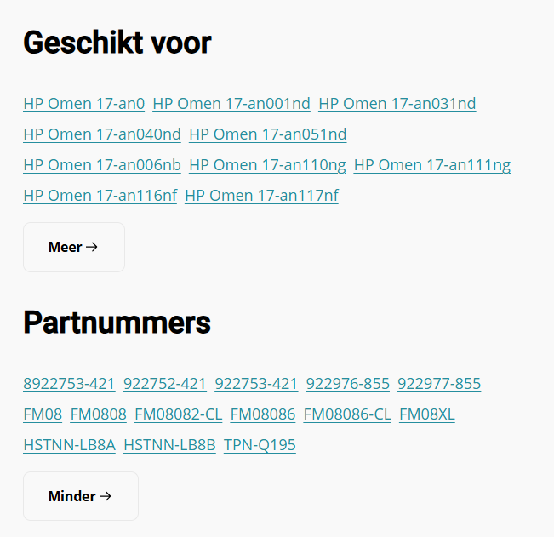The image size is (554, 537).
Task: Click the HP Omen 17-an006nb link
Action: pos(102,165)
